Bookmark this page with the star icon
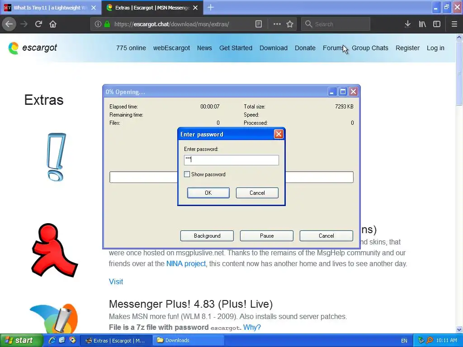This screenshot has height=347, width=463. pyautogui.click(x=290, y=24)
